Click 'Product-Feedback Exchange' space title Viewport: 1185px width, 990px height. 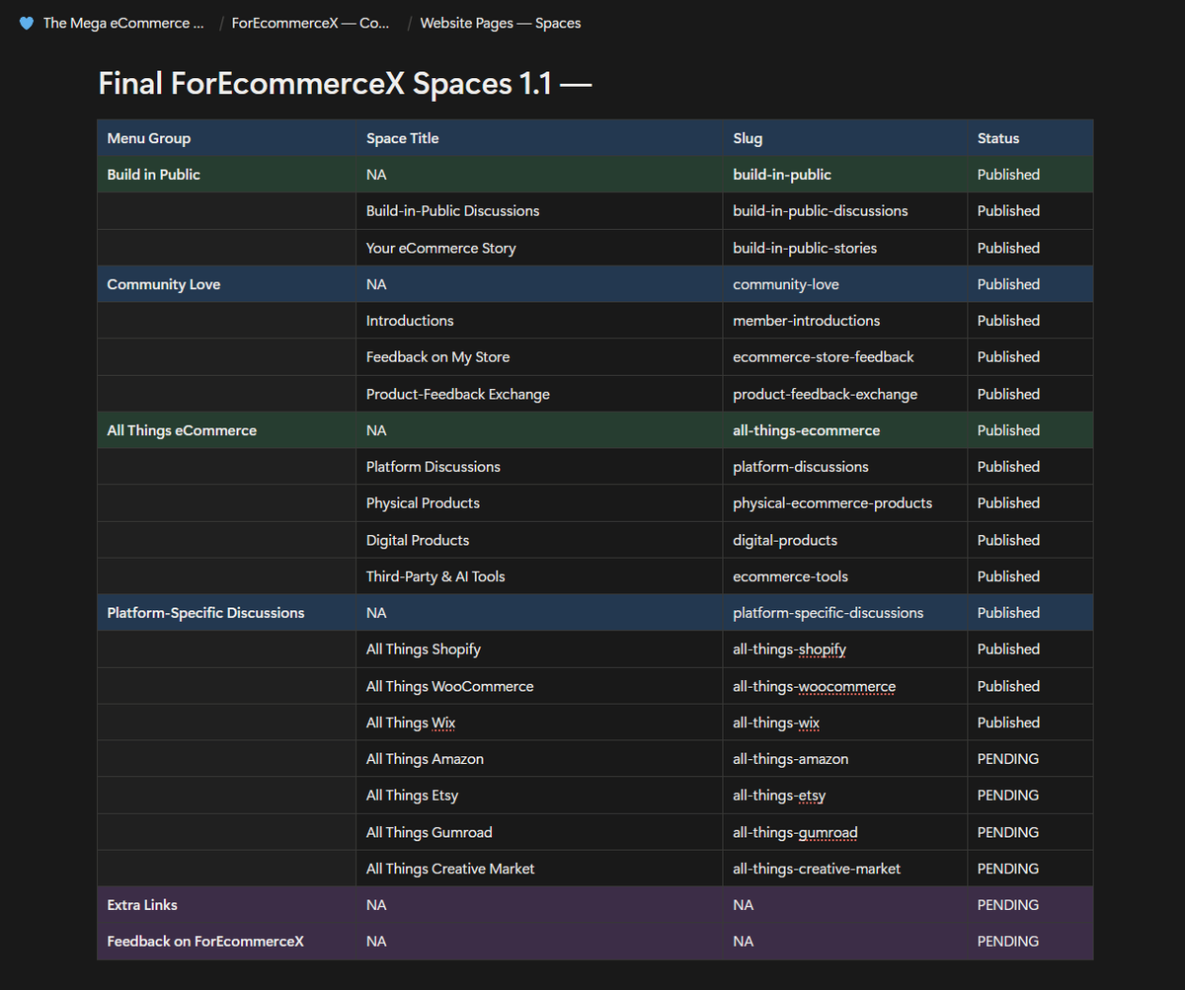539,394
